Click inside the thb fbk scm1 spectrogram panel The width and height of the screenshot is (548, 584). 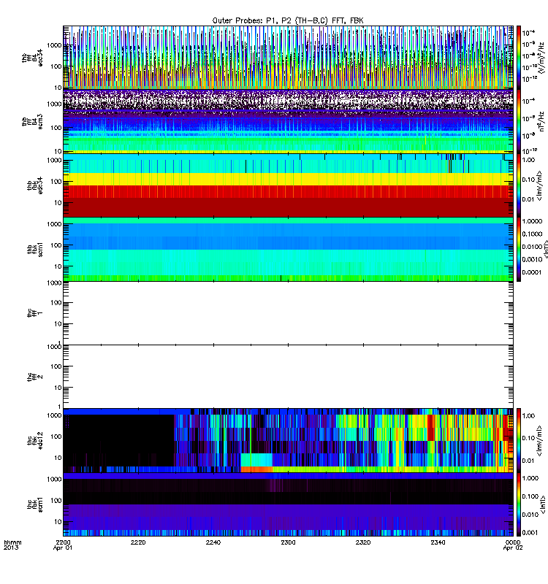point(288,250)
